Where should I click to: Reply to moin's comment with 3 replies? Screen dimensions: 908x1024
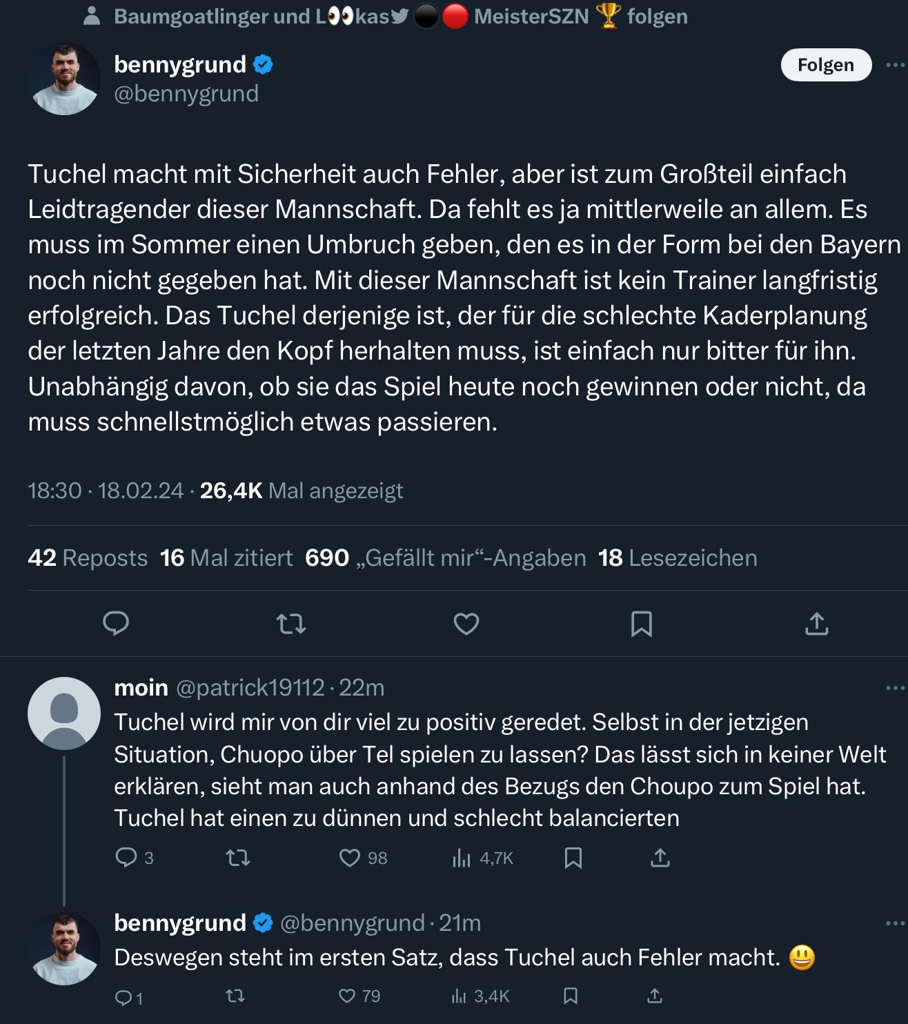point(126,858)
